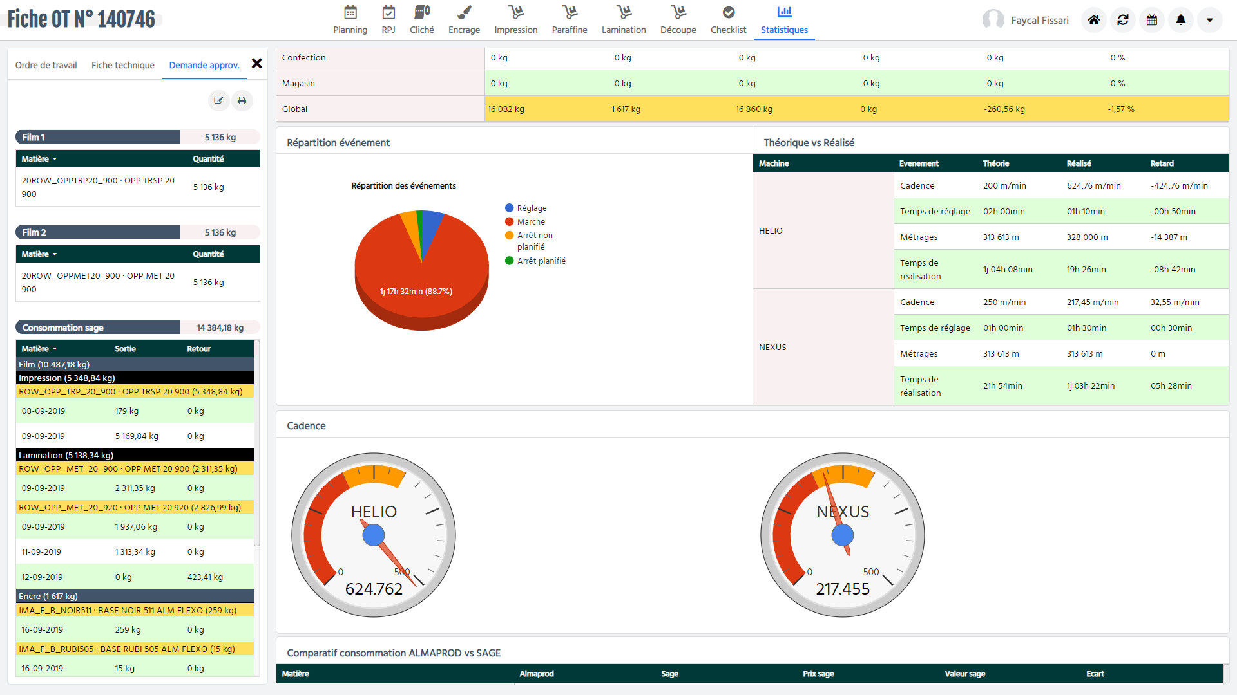1237x695 pixels.
Task: Click the refresh arrows icon
Action: point(1123,20)
